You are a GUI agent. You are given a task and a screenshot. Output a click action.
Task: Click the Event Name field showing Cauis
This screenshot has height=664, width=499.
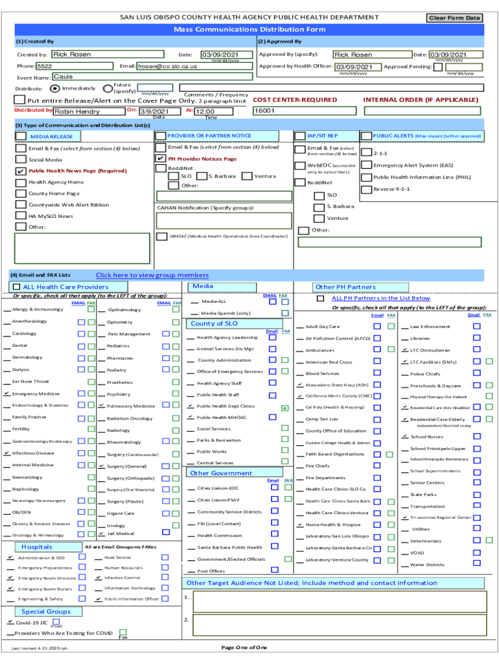click(107, 77)
